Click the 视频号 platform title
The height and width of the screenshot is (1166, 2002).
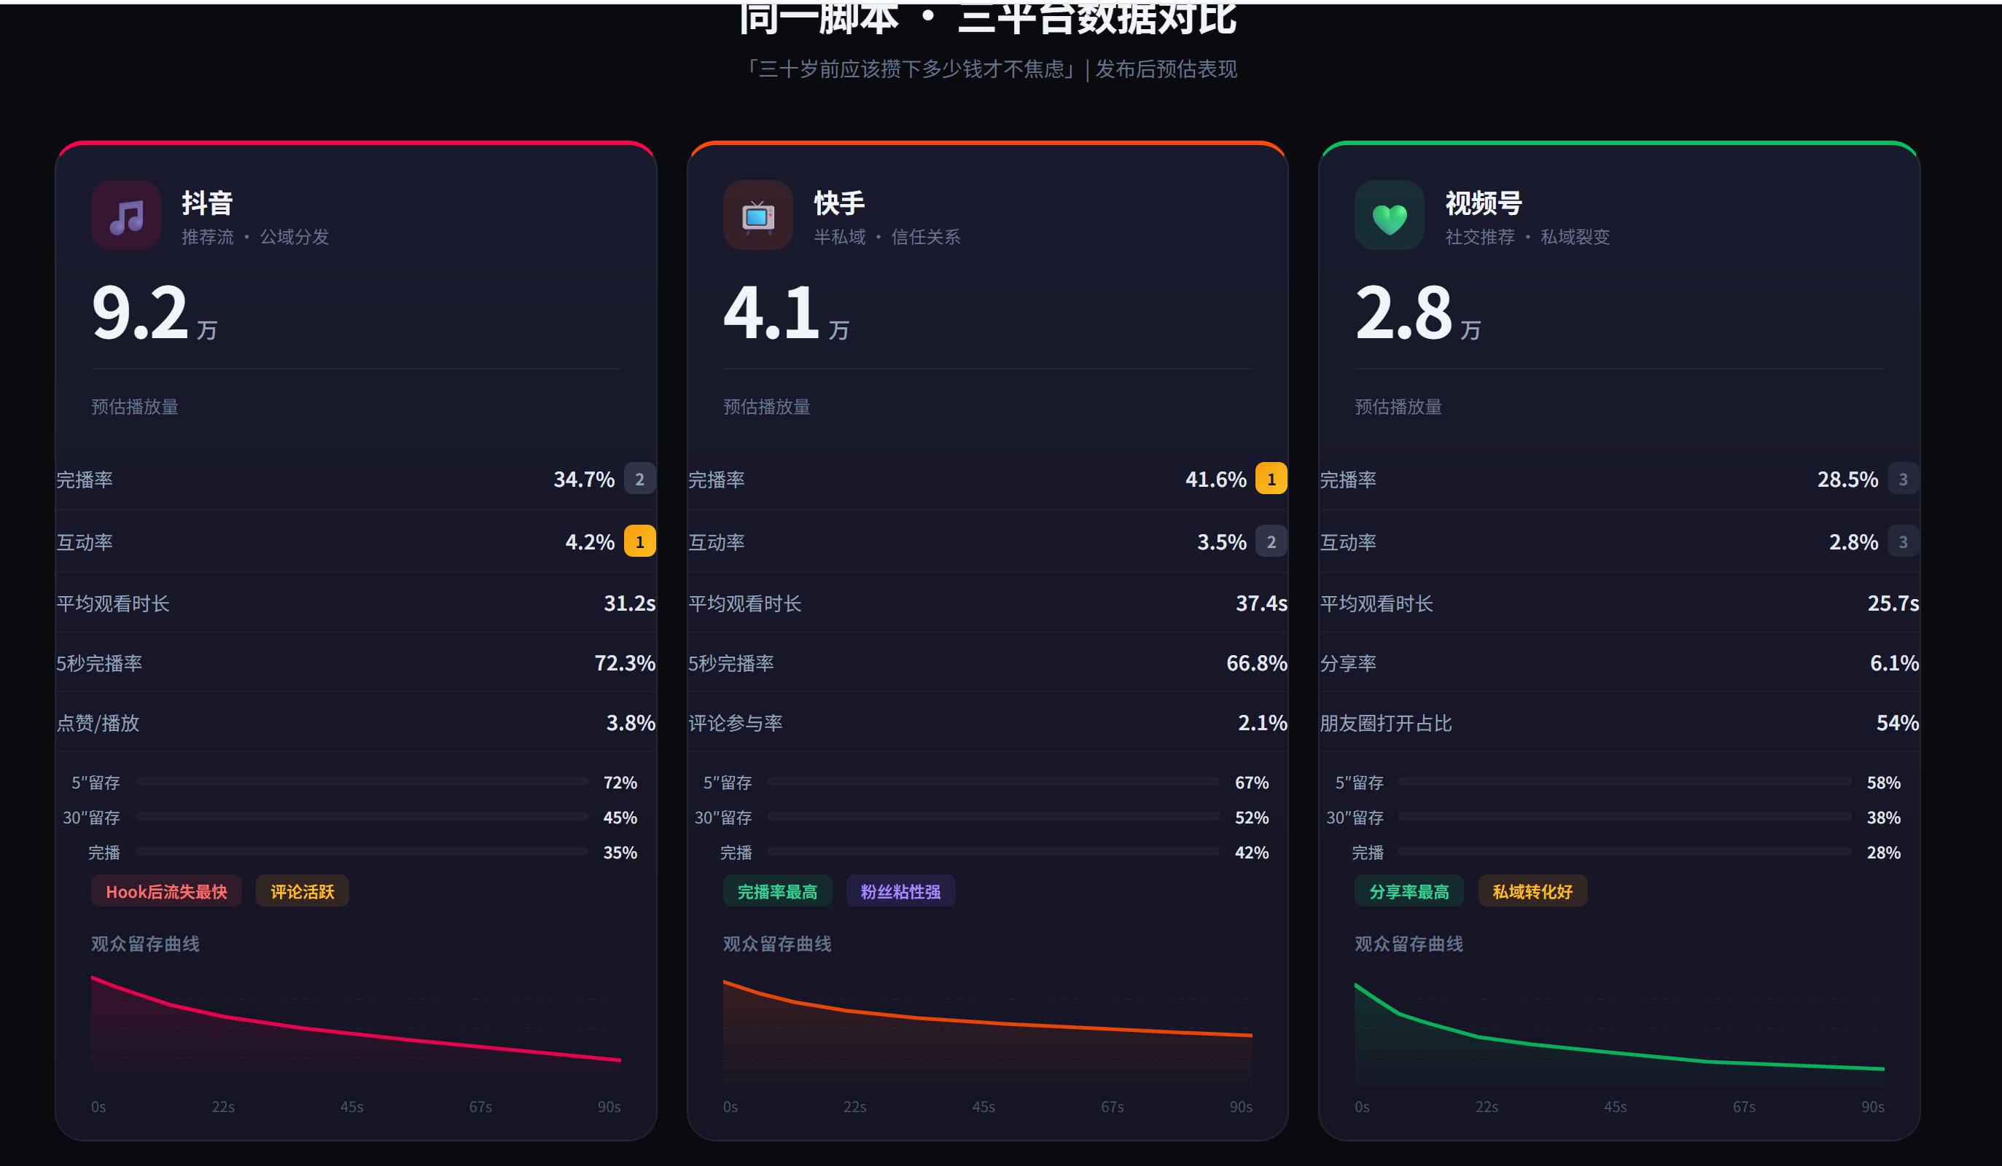tap(1483, 203)
